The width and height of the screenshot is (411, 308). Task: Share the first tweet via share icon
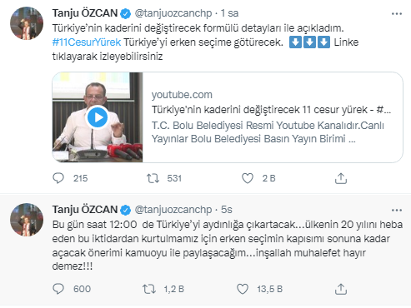click(341, 178)
